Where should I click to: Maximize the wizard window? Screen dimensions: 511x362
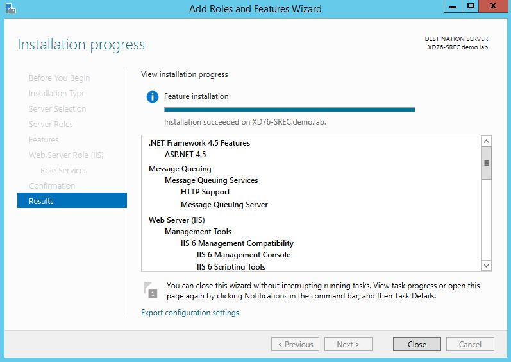click(x=470, y=6)
